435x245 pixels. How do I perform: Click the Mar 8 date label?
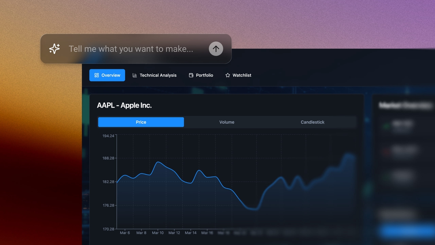point(141,233)
